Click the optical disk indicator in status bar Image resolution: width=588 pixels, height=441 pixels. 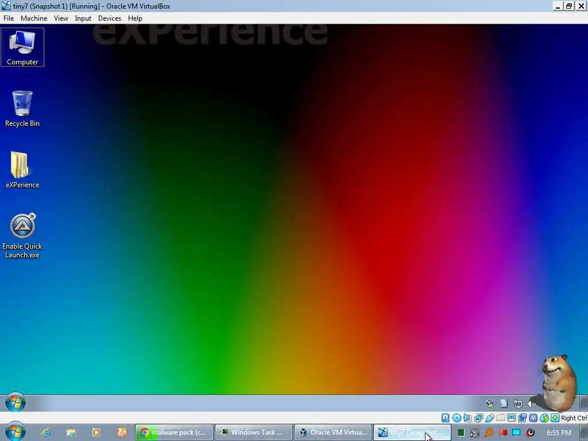tap(457, 418)
